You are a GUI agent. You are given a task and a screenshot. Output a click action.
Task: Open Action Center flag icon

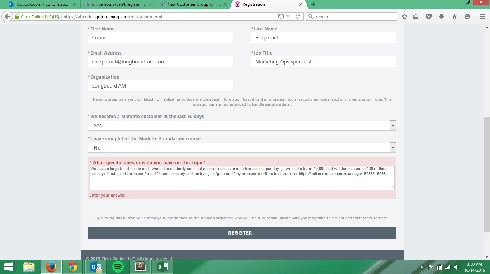point(430,267)
